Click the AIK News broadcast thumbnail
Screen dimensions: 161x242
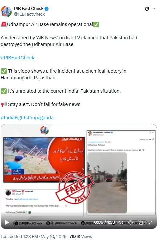[44, 159]
